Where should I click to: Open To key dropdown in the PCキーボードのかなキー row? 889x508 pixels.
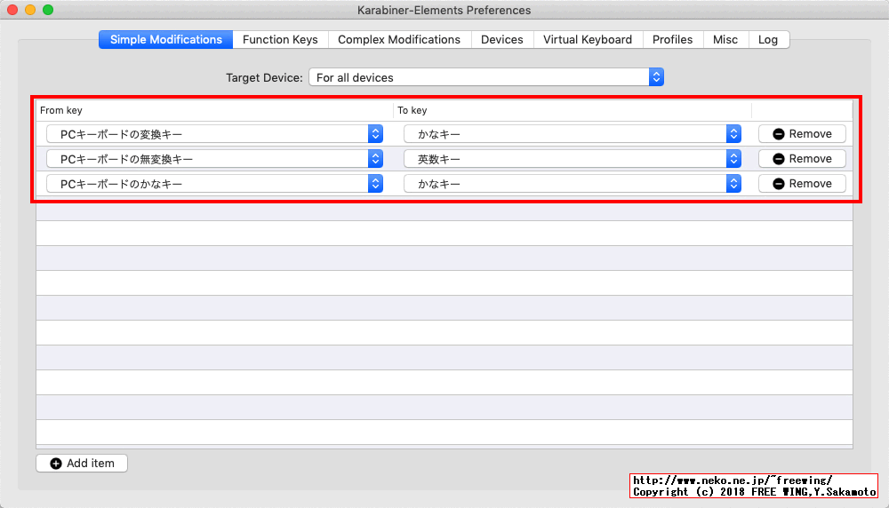pyautogui.click(x=572, y=184)
